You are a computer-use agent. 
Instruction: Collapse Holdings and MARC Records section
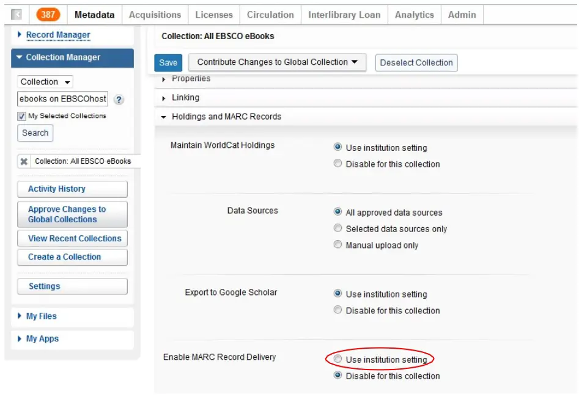point(226,117)
